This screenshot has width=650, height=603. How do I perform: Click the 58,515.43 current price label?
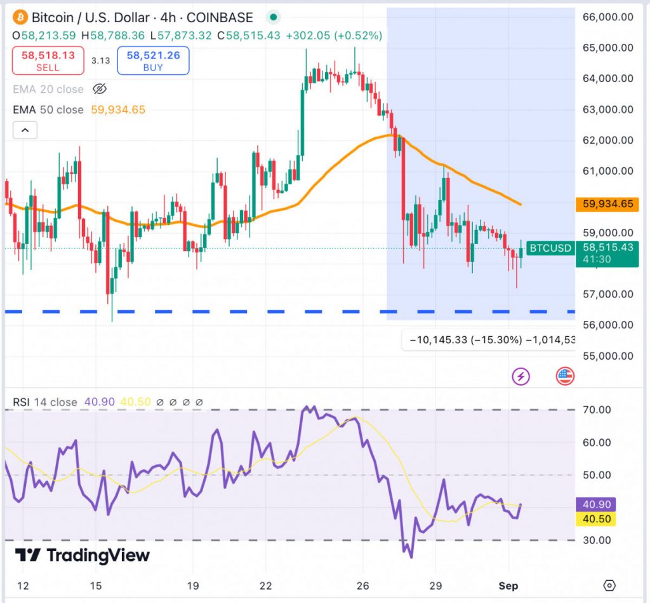pos(607,247)
